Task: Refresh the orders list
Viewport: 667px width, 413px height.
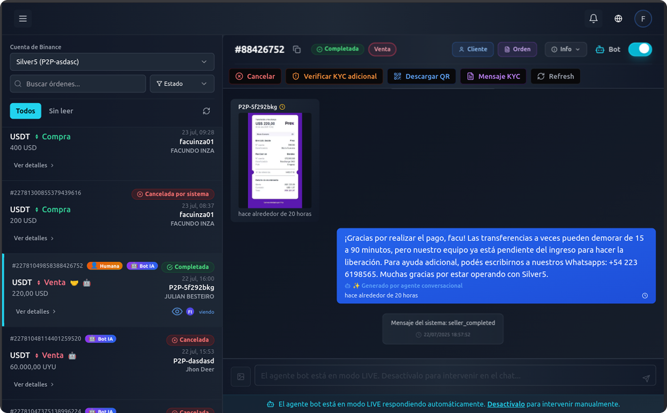Action: pos(206,111)
